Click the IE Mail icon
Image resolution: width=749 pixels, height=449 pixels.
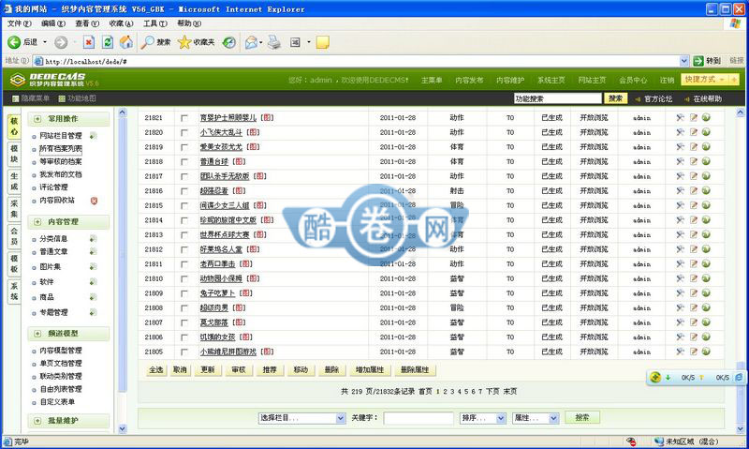coord(251,42)
